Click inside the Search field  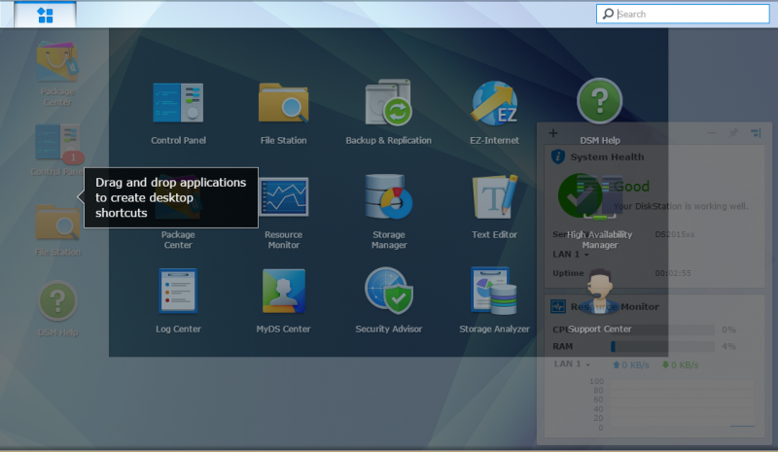pyautogui.click(x=683, y=14)
